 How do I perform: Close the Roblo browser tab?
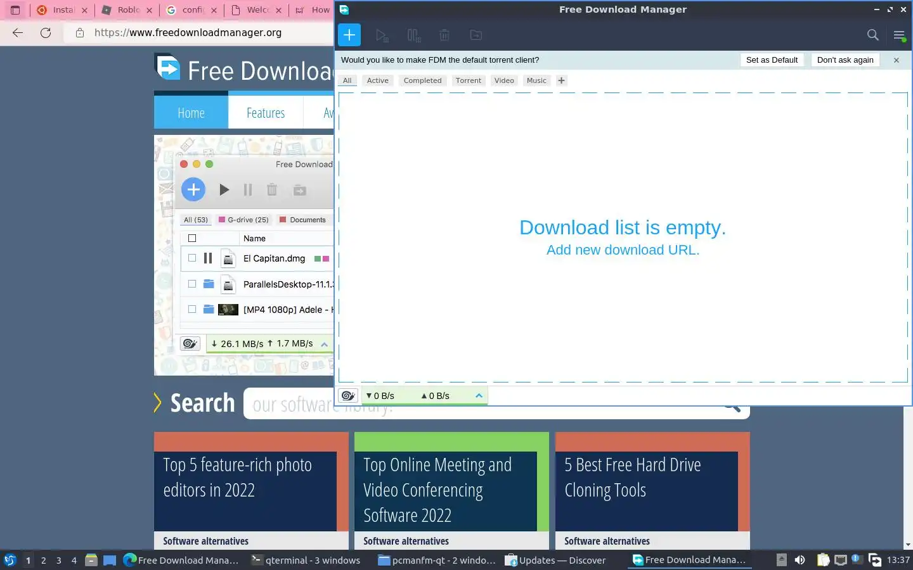tap(149, 10)
